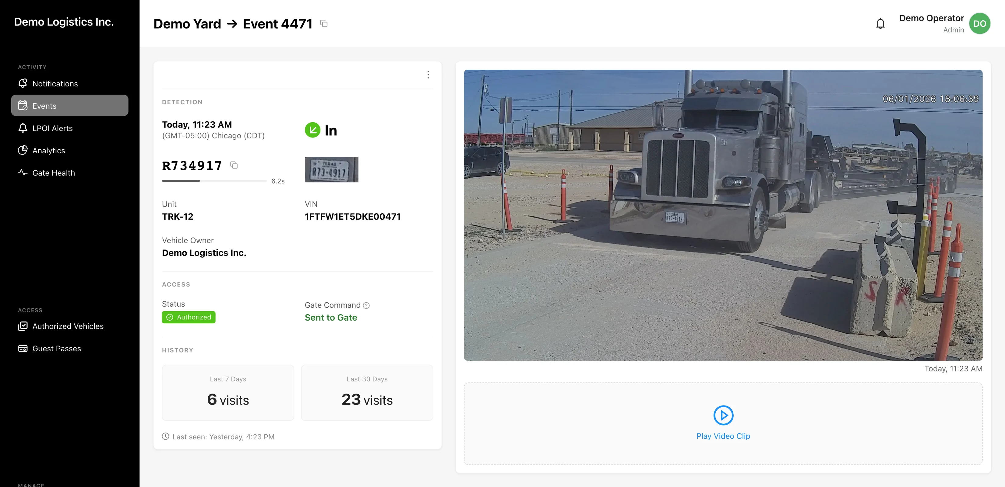
Task: Click the green In direction icon
Action: tap(312, 130)
